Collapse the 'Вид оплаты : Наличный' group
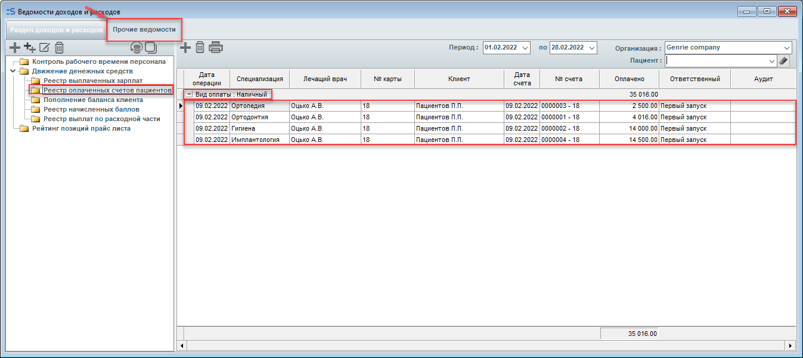The image size is (803, 358). (189, 94)
